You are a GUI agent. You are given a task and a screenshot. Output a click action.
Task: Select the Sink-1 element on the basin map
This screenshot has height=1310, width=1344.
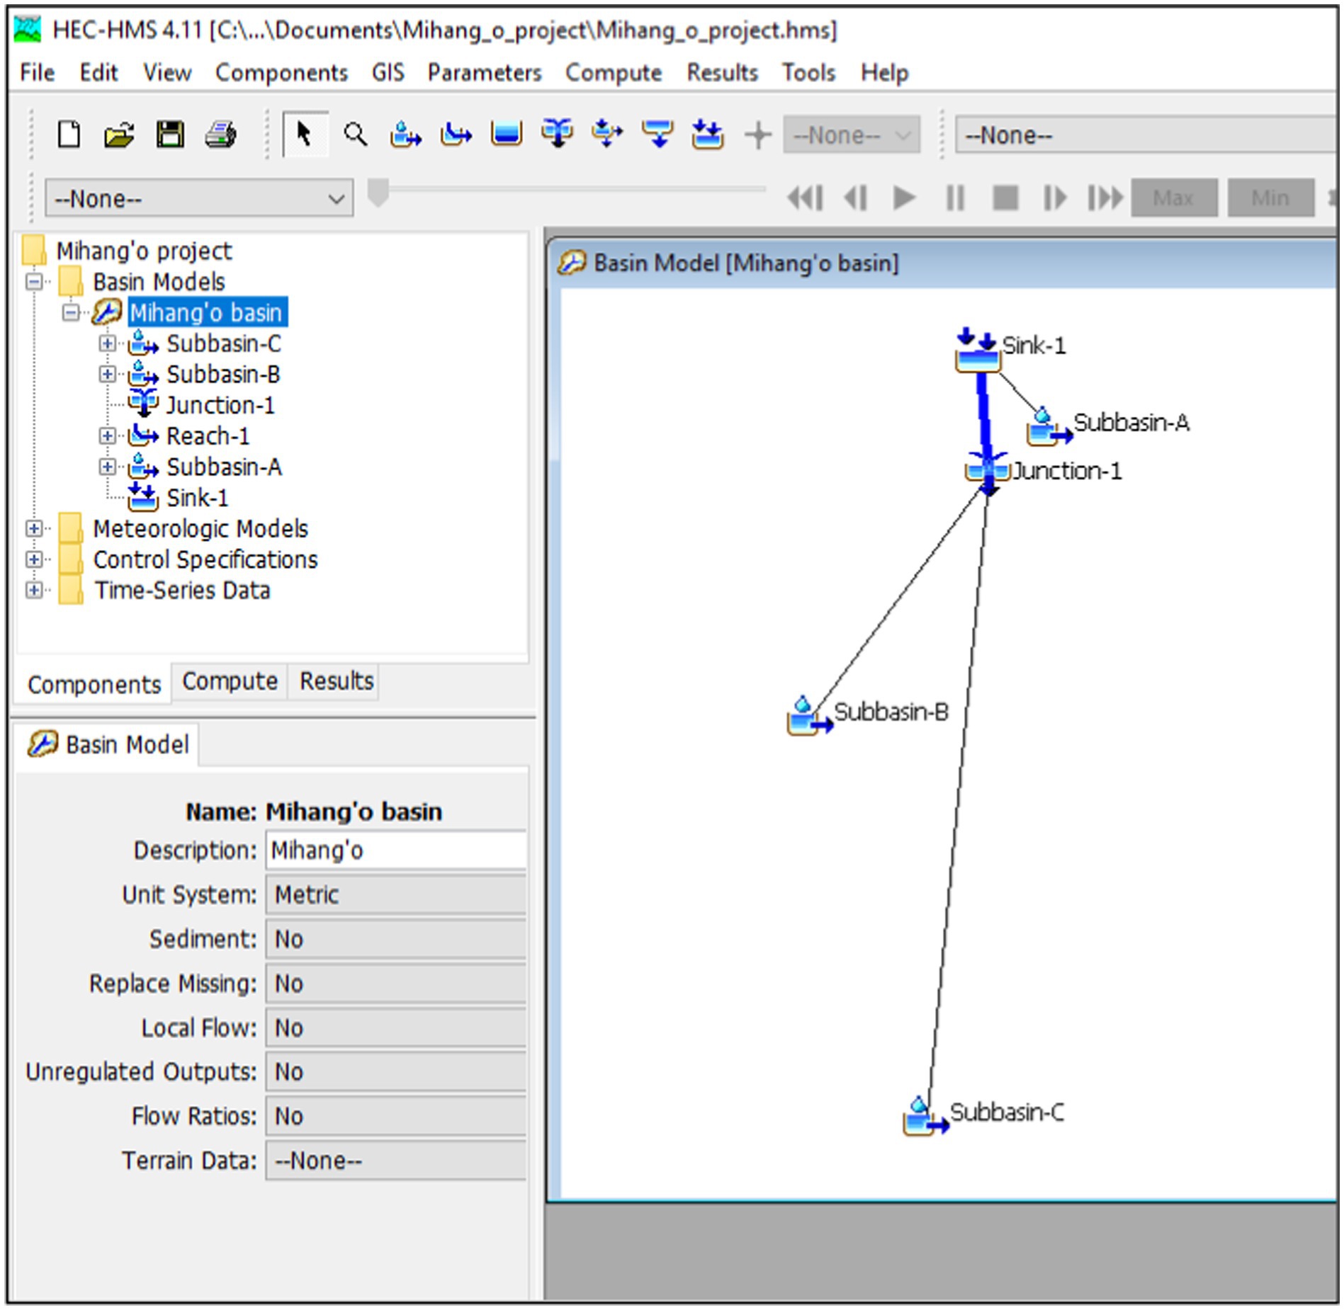(978, 351)
